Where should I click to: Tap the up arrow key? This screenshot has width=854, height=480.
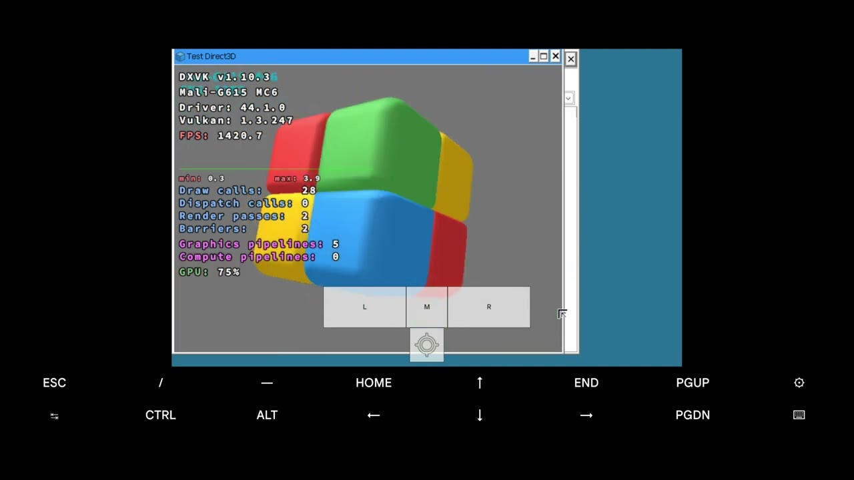pyautogui.click(x=480, y=383)
